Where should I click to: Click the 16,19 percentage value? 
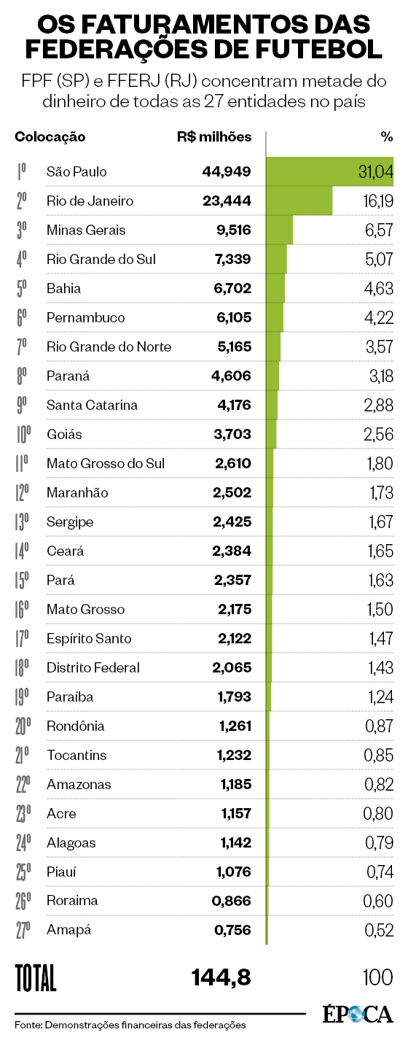pos(377,201)
